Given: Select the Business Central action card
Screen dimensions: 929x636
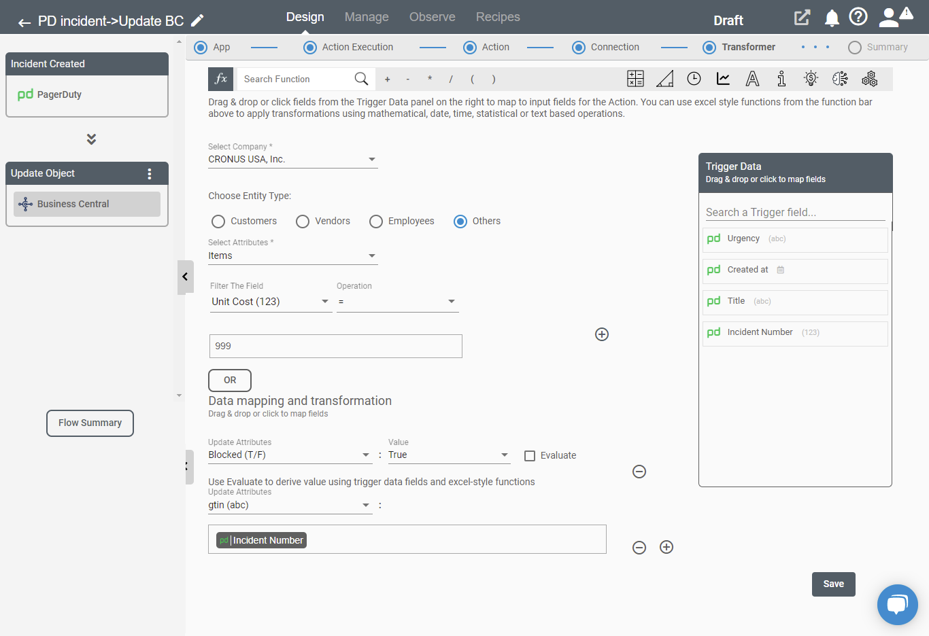Looking at the screenshot, I should pyautogui.click(x=87, y=205).
